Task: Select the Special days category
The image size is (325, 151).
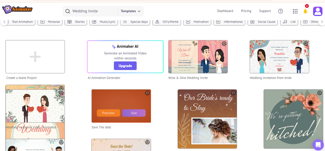Action: (135, 22)
